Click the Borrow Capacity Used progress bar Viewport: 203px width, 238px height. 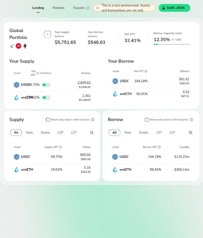172,45
